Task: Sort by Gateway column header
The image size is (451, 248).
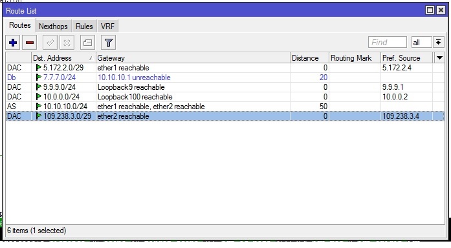Action: pyautogui.click(x=193, y=58)
